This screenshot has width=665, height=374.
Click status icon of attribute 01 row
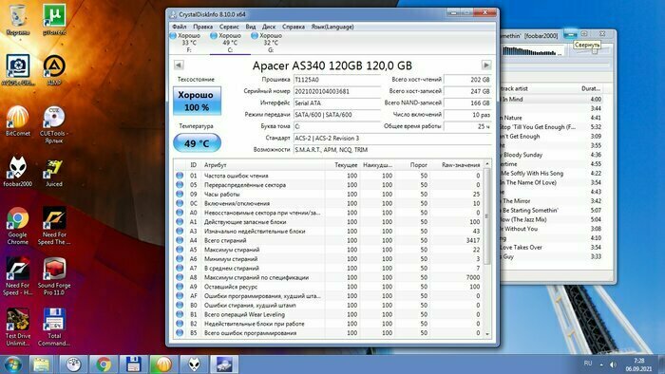(180, 176)
